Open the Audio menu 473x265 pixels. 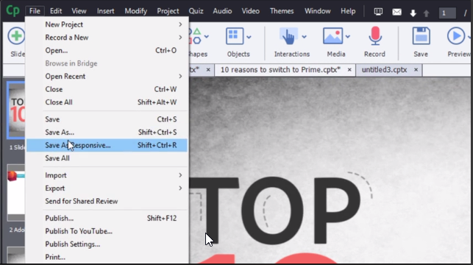pos(222,11)
